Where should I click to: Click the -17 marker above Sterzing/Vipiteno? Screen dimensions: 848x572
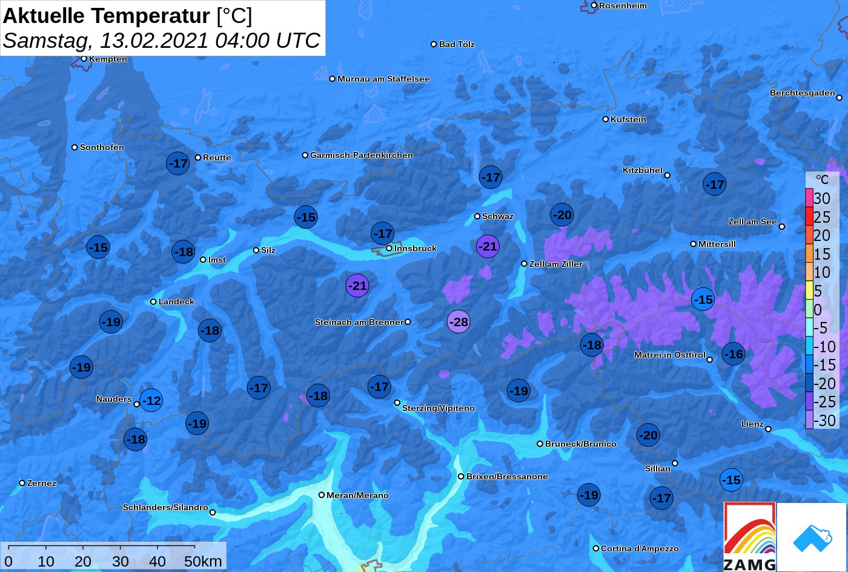(x=380, y=386)
